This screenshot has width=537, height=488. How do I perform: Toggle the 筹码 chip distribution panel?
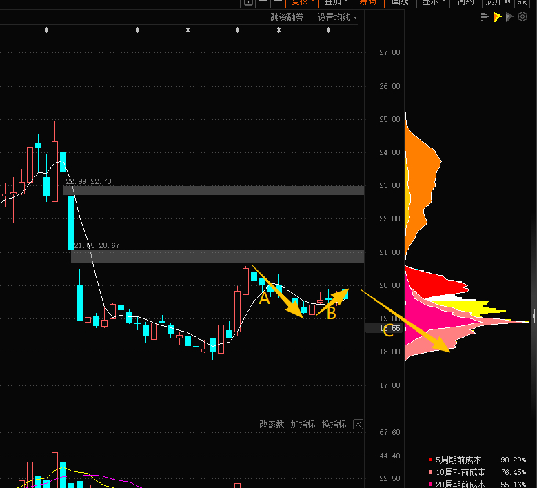[x=368, y=3]
